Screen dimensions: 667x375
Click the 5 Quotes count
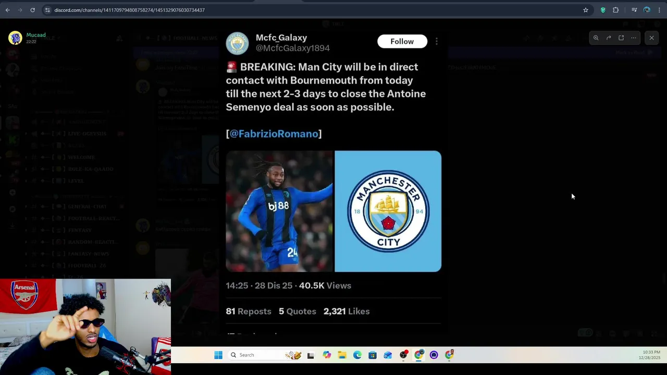point(297,311)
